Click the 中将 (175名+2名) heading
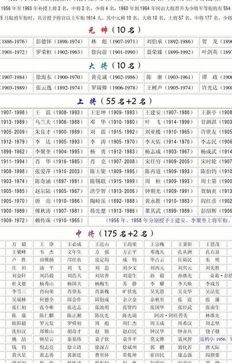 click(115, 233)
